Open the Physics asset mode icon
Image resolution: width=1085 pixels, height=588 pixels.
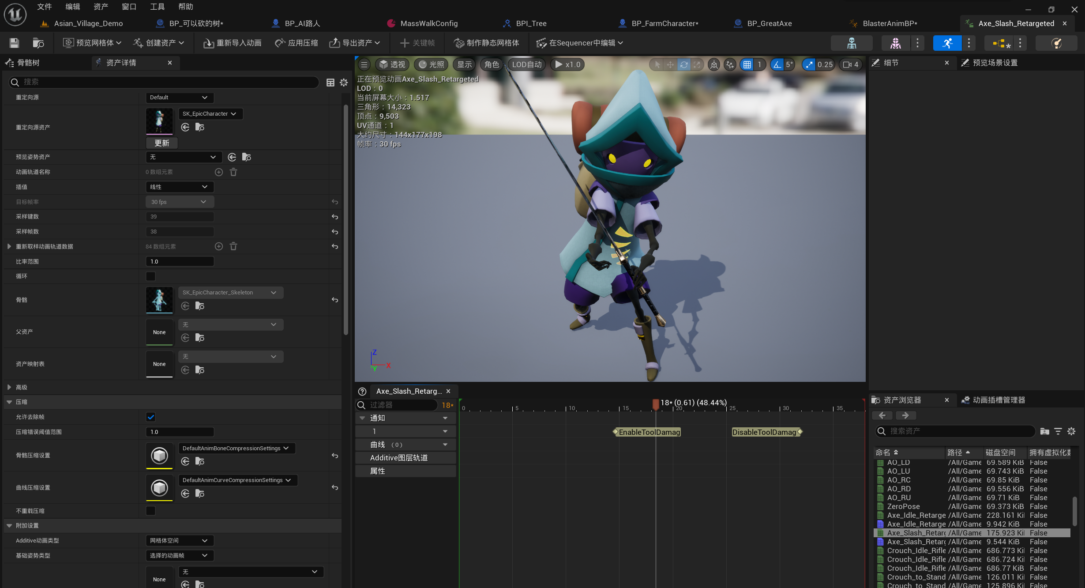point(1056,43)
